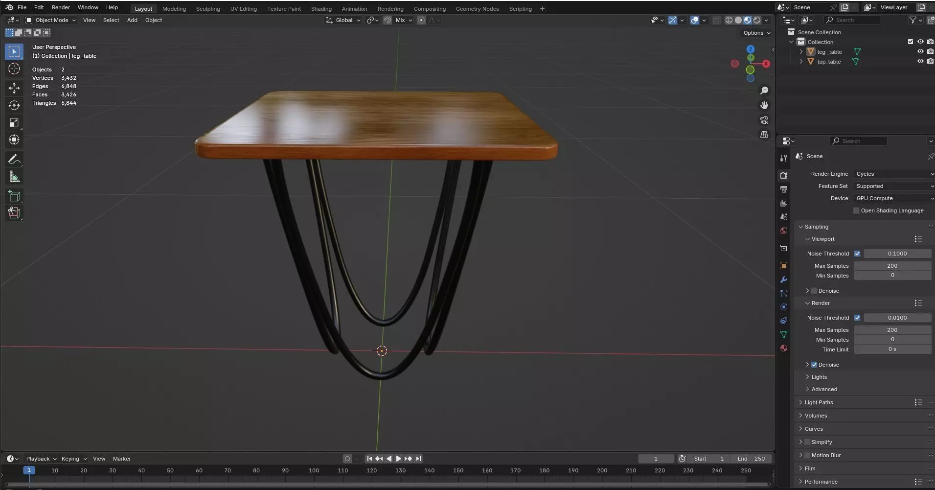
Task: Toggle Render Noise Threshold checkbox
Action: coord(857,318)
